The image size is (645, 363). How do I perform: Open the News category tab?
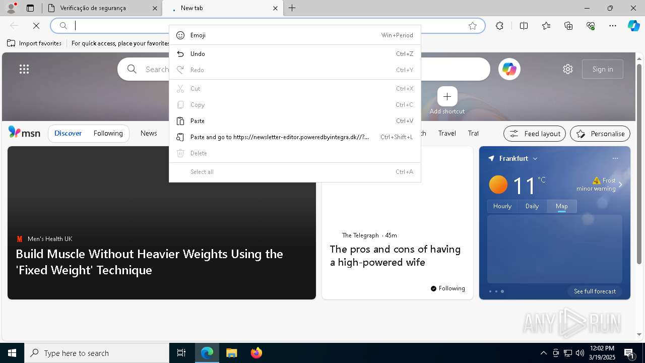pyautogui.click(x=149, y=133)
